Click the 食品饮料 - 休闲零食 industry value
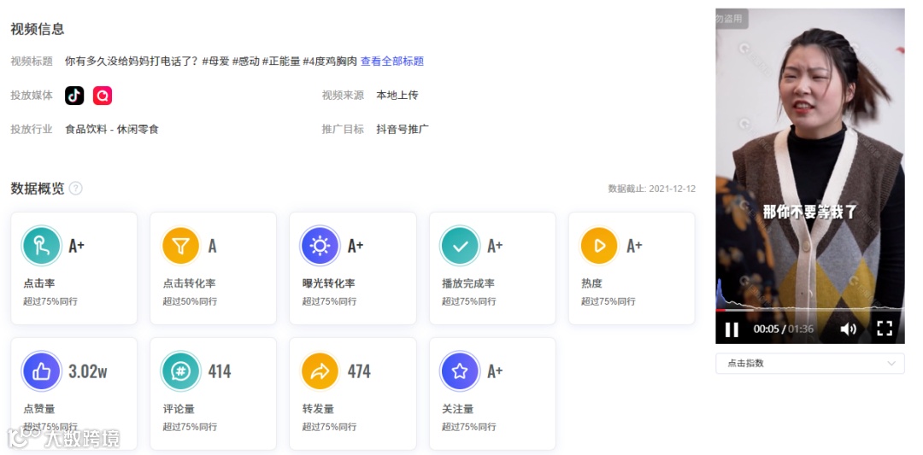Image resolution: width=923 pixels, height=455 pixels. (112, 129)
